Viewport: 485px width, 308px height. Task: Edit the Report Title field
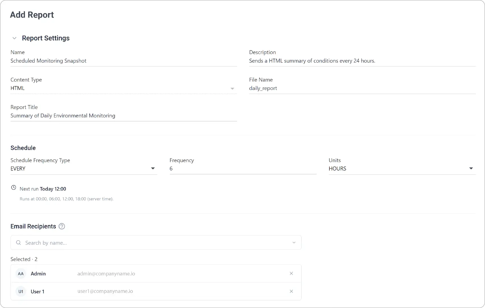(x=124, y=116)
